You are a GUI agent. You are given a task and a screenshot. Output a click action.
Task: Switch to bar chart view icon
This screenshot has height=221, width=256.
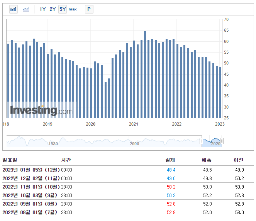[14, 9]
